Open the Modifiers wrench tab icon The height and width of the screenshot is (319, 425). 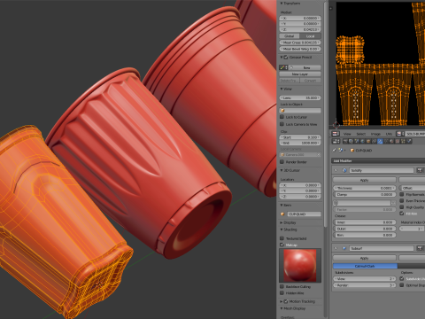(380, 141)
